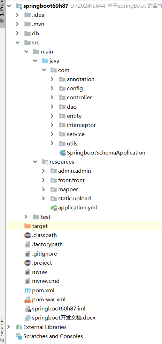This screenshot has width=162, height=344.
Task: Select the 'mvnw.cmd' file name
Action: point(46,281)
